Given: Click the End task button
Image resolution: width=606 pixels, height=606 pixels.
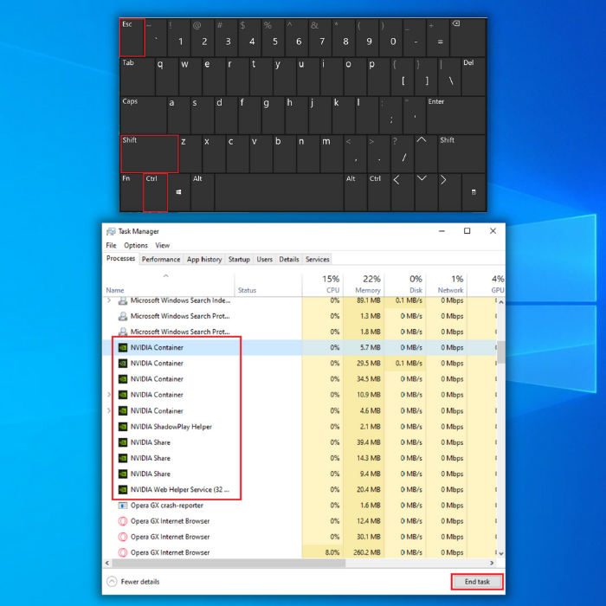Looking at the screenshot, I should [x=477, y=582].
